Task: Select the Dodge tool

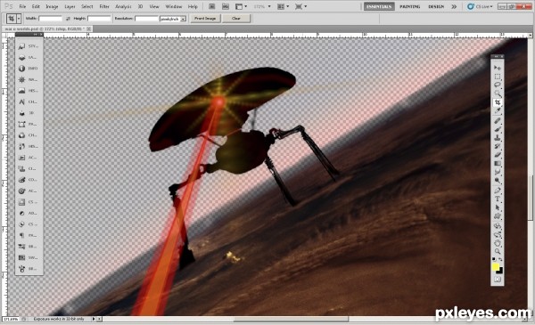Action: tap(498, 181)
